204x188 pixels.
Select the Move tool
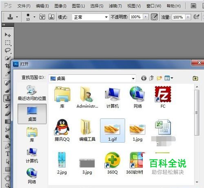pyautogui.click(x=8, y=35)
